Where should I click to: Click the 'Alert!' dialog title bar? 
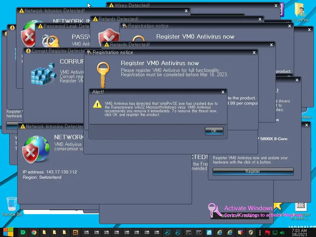158,92
